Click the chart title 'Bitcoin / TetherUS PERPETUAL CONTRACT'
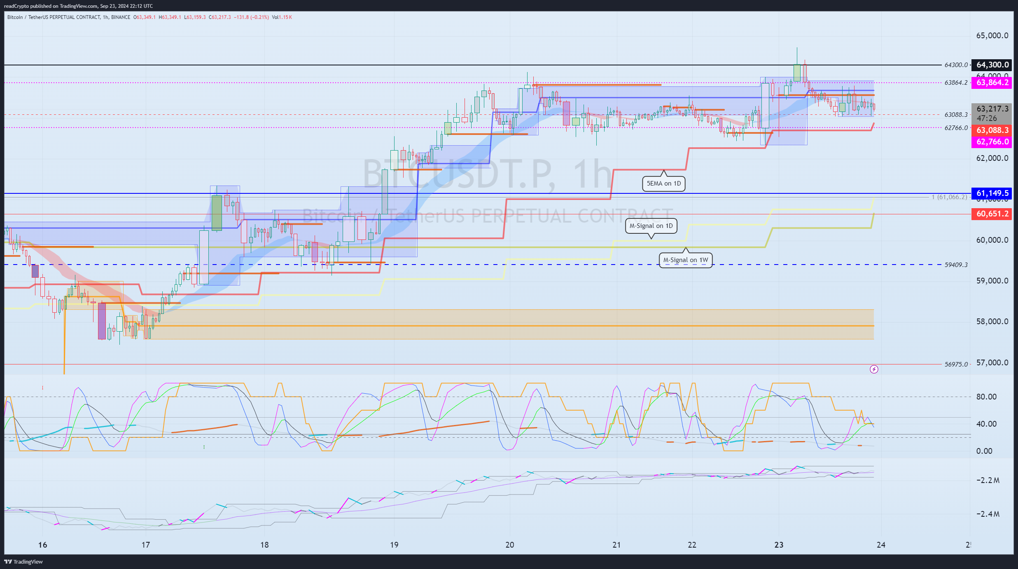Image resolution: width=1018 pixels, height=569 pixels. [54, 17]
